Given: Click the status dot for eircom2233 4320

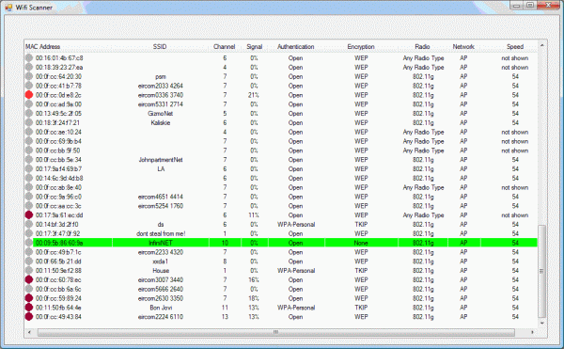Looking at the screenshot, I should coord(29,252).
